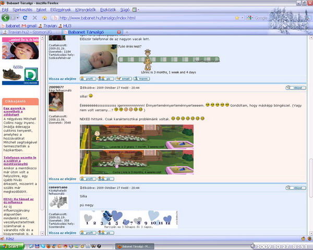Image resolution: width=313 pixels, height=250 pixels.
Task: Open the Travian bookmark in bookmarks toolbar
Action: (46, 25)
